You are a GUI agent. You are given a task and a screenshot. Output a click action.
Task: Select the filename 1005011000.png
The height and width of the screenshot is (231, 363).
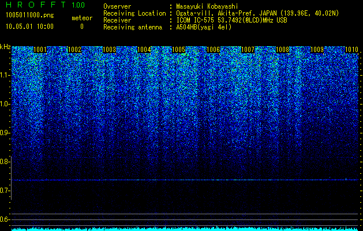[x=30, y=16]
